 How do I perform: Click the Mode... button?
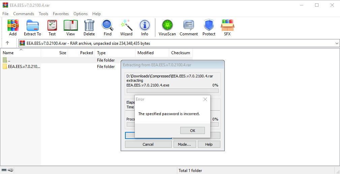184,144
